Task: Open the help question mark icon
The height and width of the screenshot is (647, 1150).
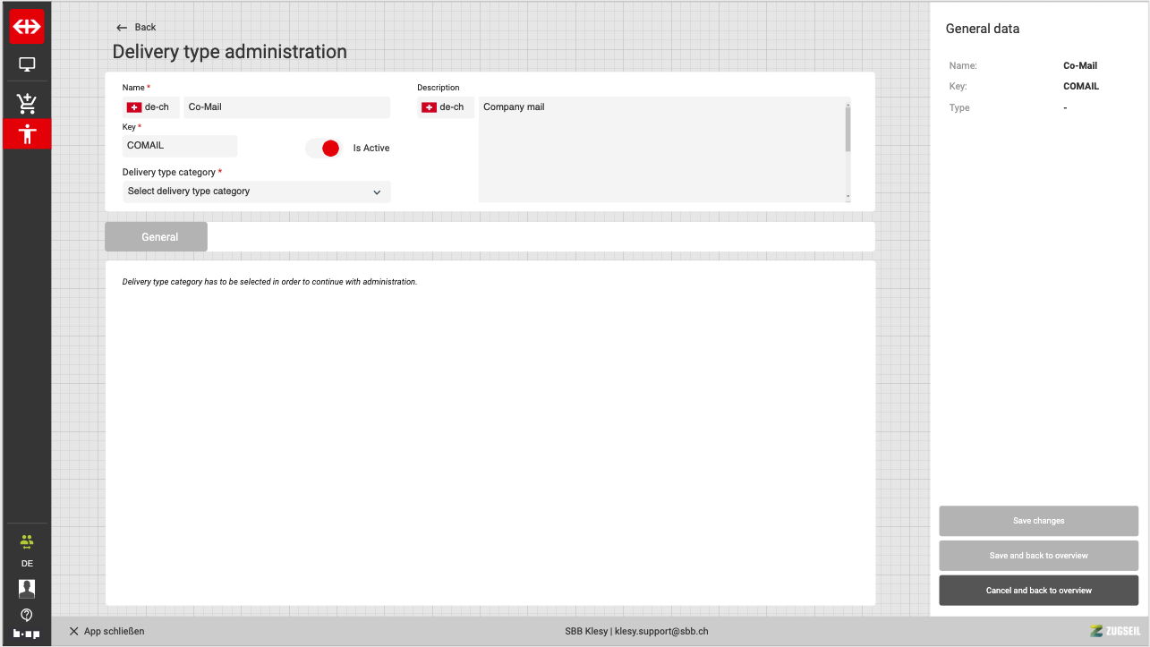Action: pos(27,614)
